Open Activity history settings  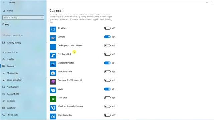click(x=23, y=43)
